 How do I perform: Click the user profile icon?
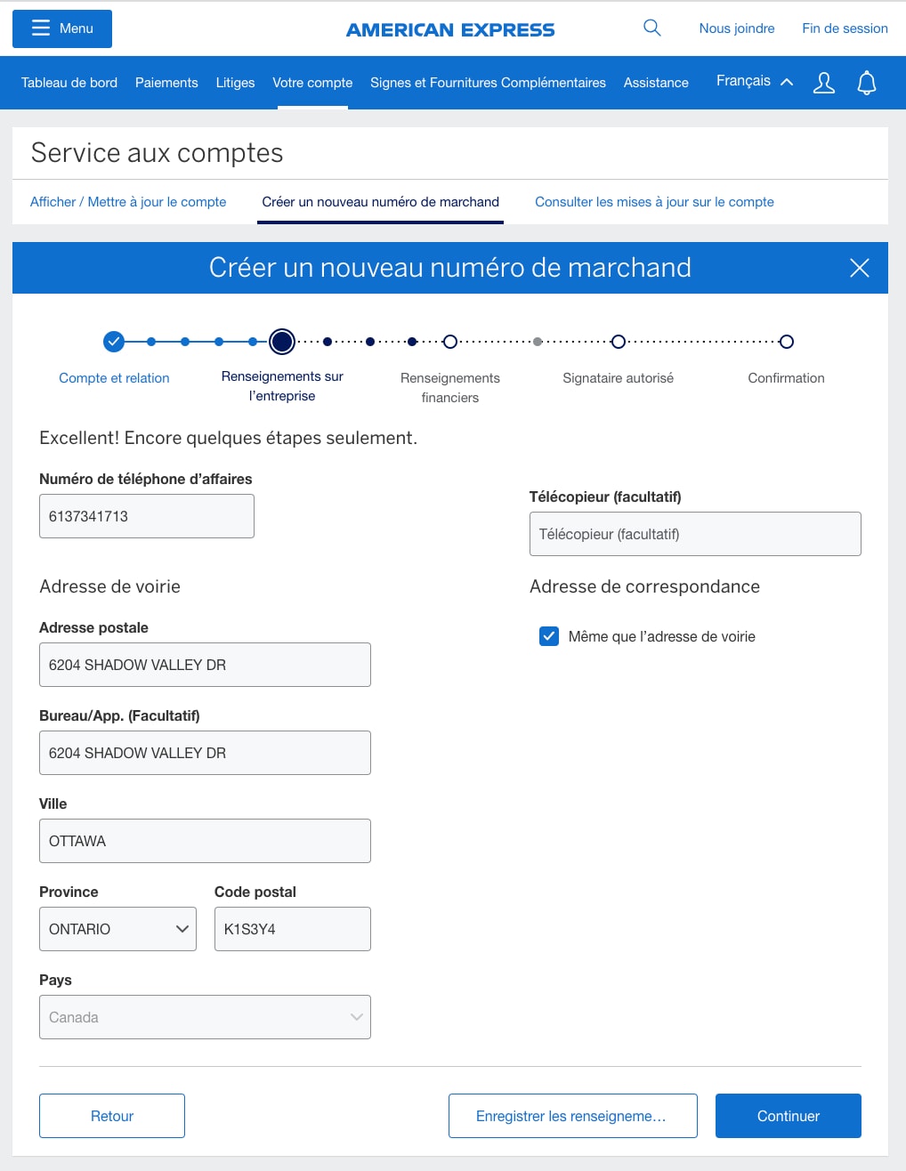point(823,83)
